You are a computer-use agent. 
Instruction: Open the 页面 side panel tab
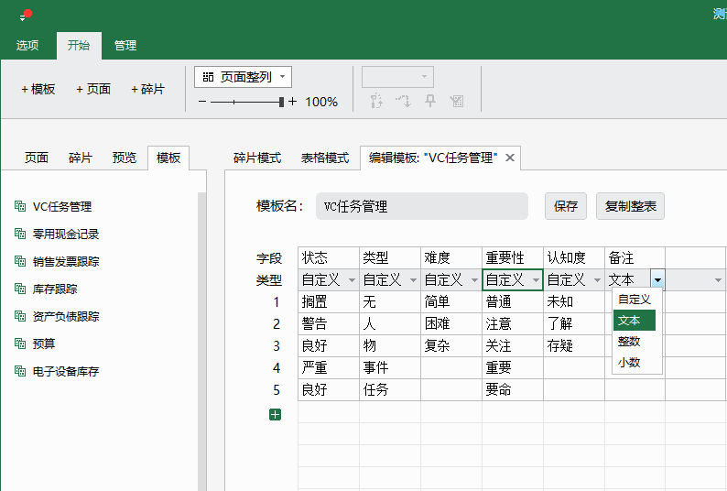click(x=36, y=158)
